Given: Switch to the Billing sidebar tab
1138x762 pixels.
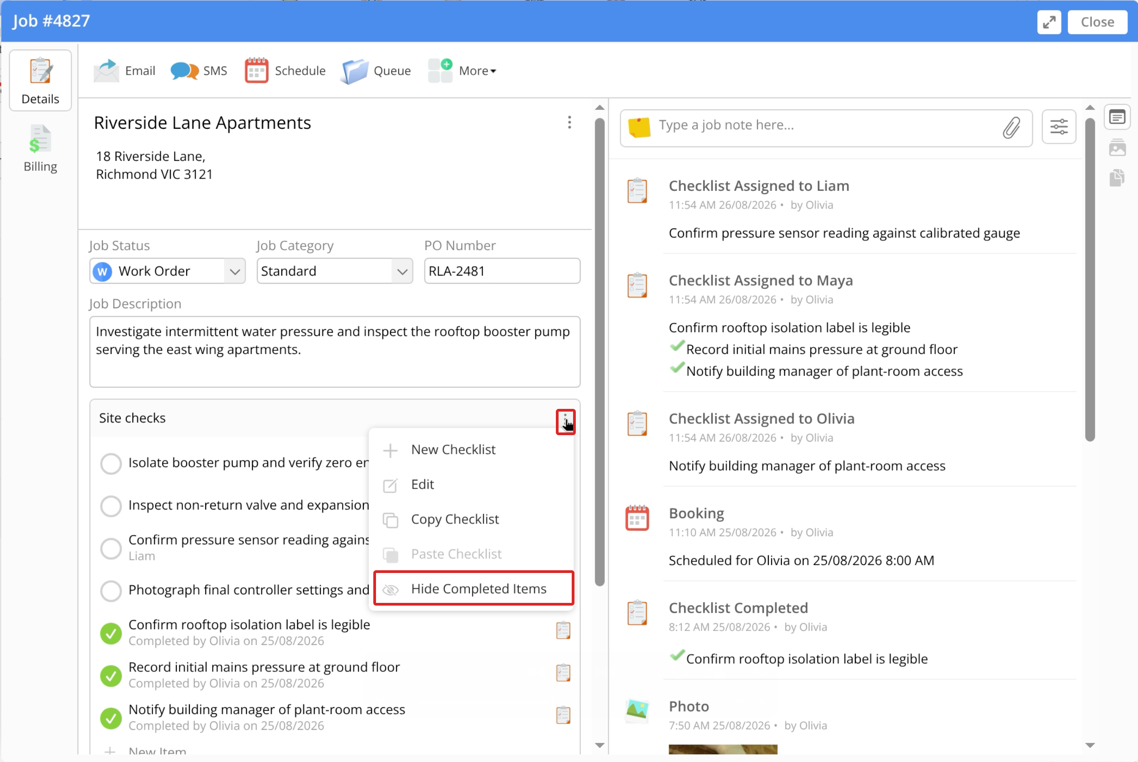Looking at the screenshot, I should (40, 148).
